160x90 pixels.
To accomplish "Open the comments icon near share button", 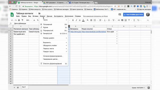I will (x=120, y=14).
